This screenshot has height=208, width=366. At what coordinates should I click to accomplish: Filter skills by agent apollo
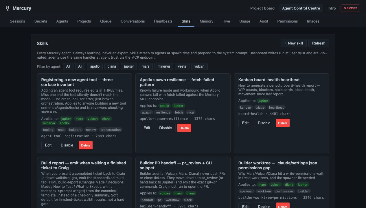pos(95,66)
